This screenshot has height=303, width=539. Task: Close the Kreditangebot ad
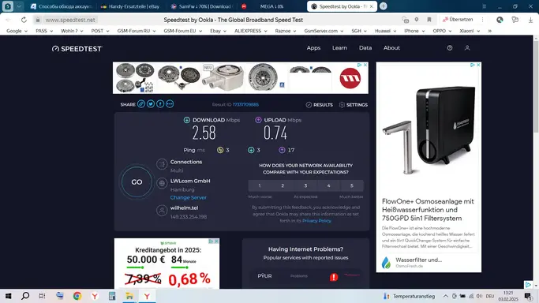216,241
